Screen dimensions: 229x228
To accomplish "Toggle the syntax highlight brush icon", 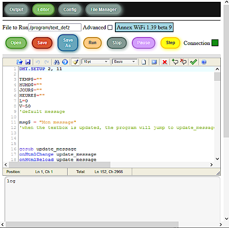I will [x=75, y=62].
